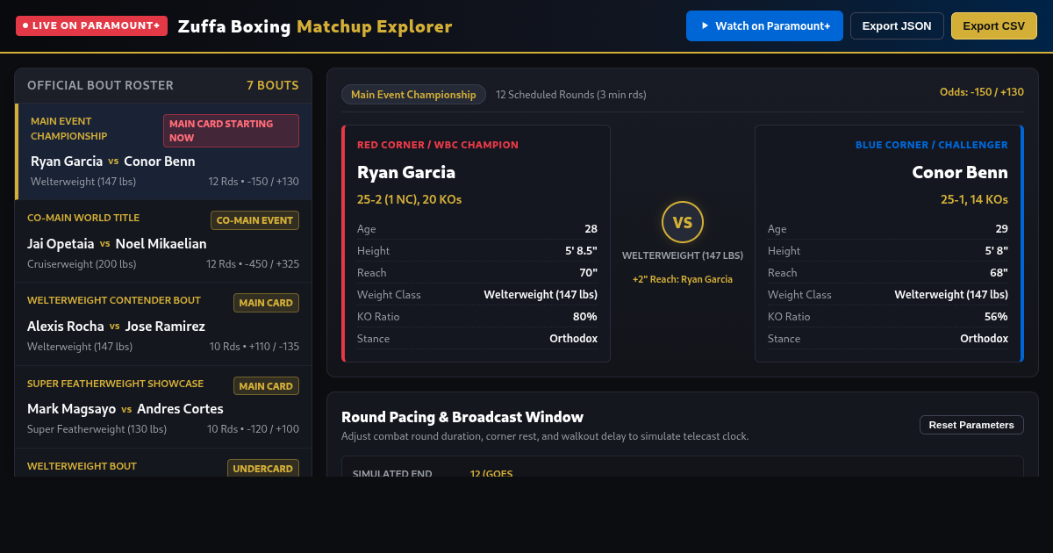Click the +2" Reach: Ryan Garcia note

[683, 279]
